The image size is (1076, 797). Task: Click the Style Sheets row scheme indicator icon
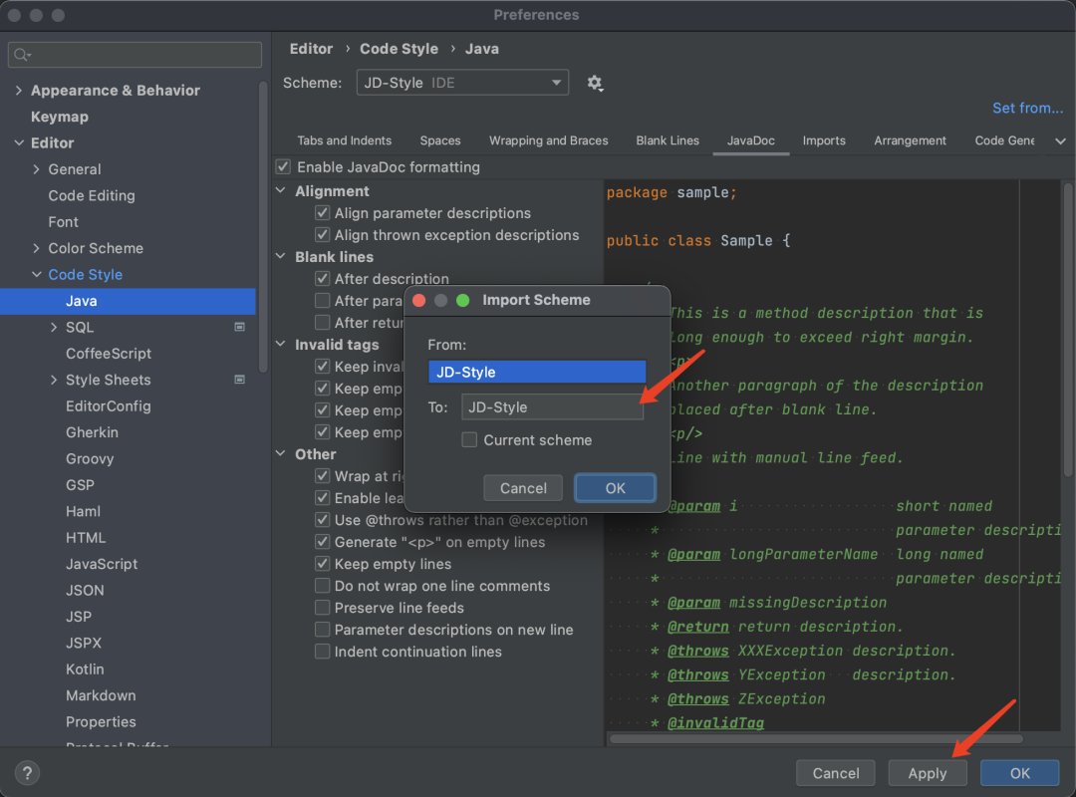239,380
